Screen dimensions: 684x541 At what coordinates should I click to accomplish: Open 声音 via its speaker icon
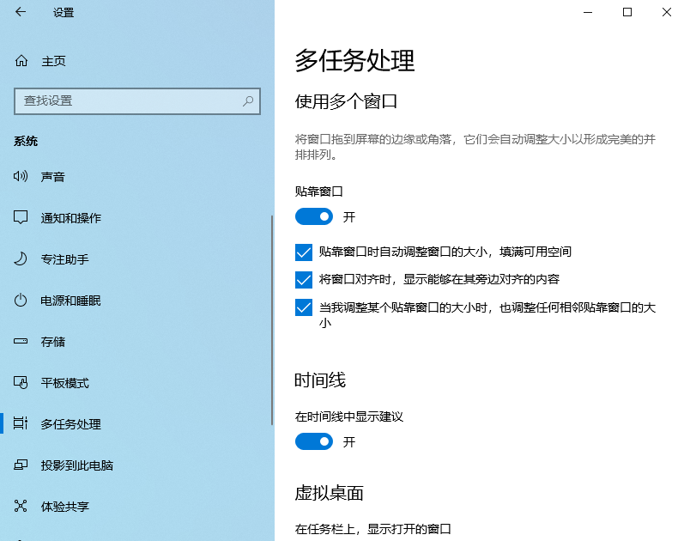21,177
